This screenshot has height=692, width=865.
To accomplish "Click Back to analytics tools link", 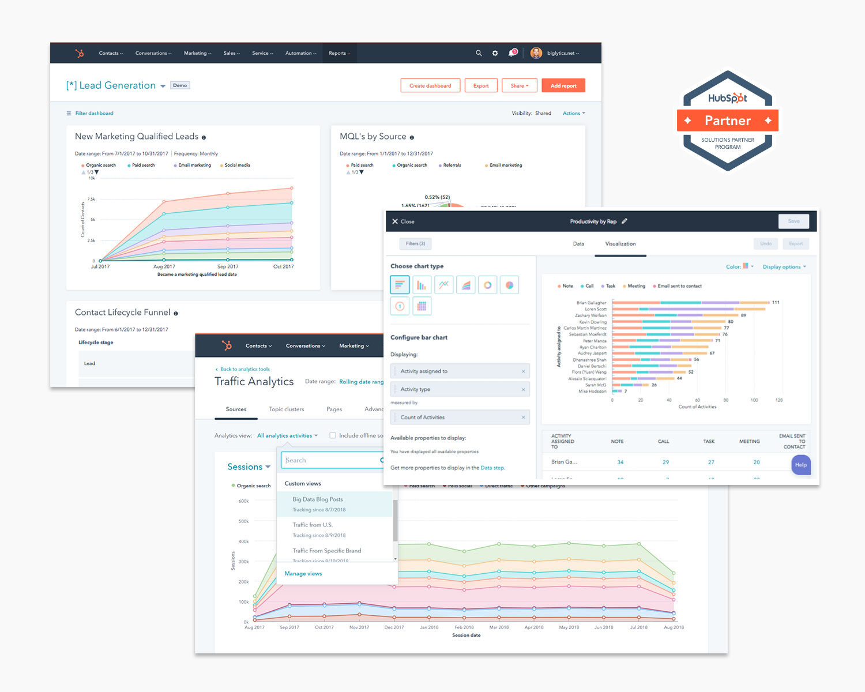I will click(242, 369).
